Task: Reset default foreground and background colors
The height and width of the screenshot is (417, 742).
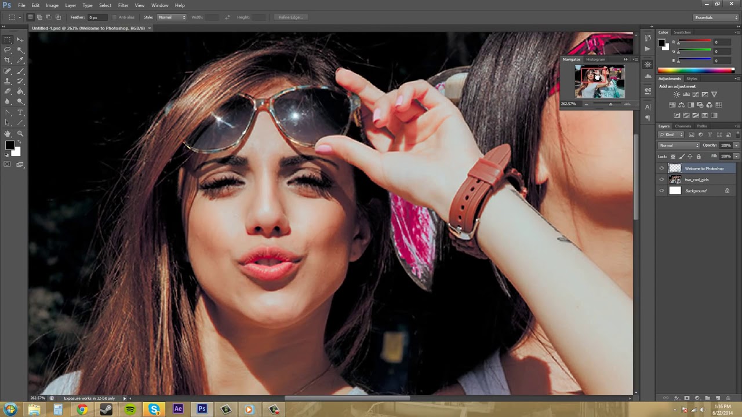Action: (6, 155)
